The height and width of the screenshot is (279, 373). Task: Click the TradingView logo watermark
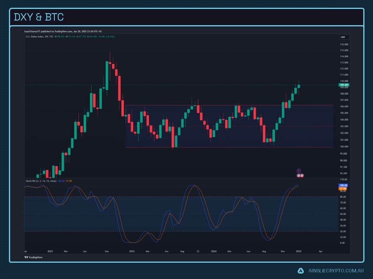(33, 257)
